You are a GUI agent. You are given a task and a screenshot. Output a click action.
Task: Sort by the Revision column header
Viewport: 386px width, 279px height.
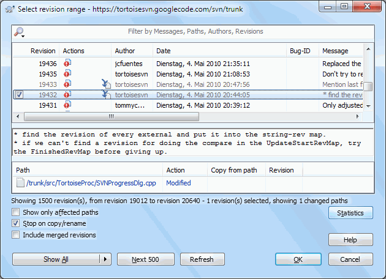[x=36, y=51]
